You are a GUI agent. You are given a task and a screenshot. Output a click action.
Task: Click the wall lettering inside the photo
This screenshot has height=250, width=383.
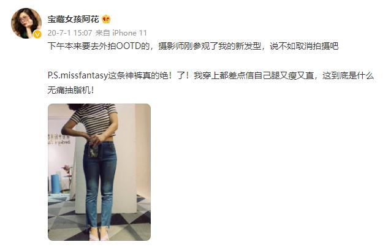coord(59,140)
